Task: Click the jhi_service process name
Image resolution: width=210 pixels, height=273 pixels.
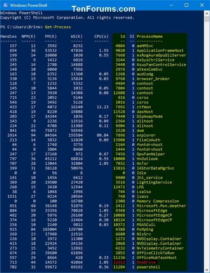Action: [x=150, y=177]
